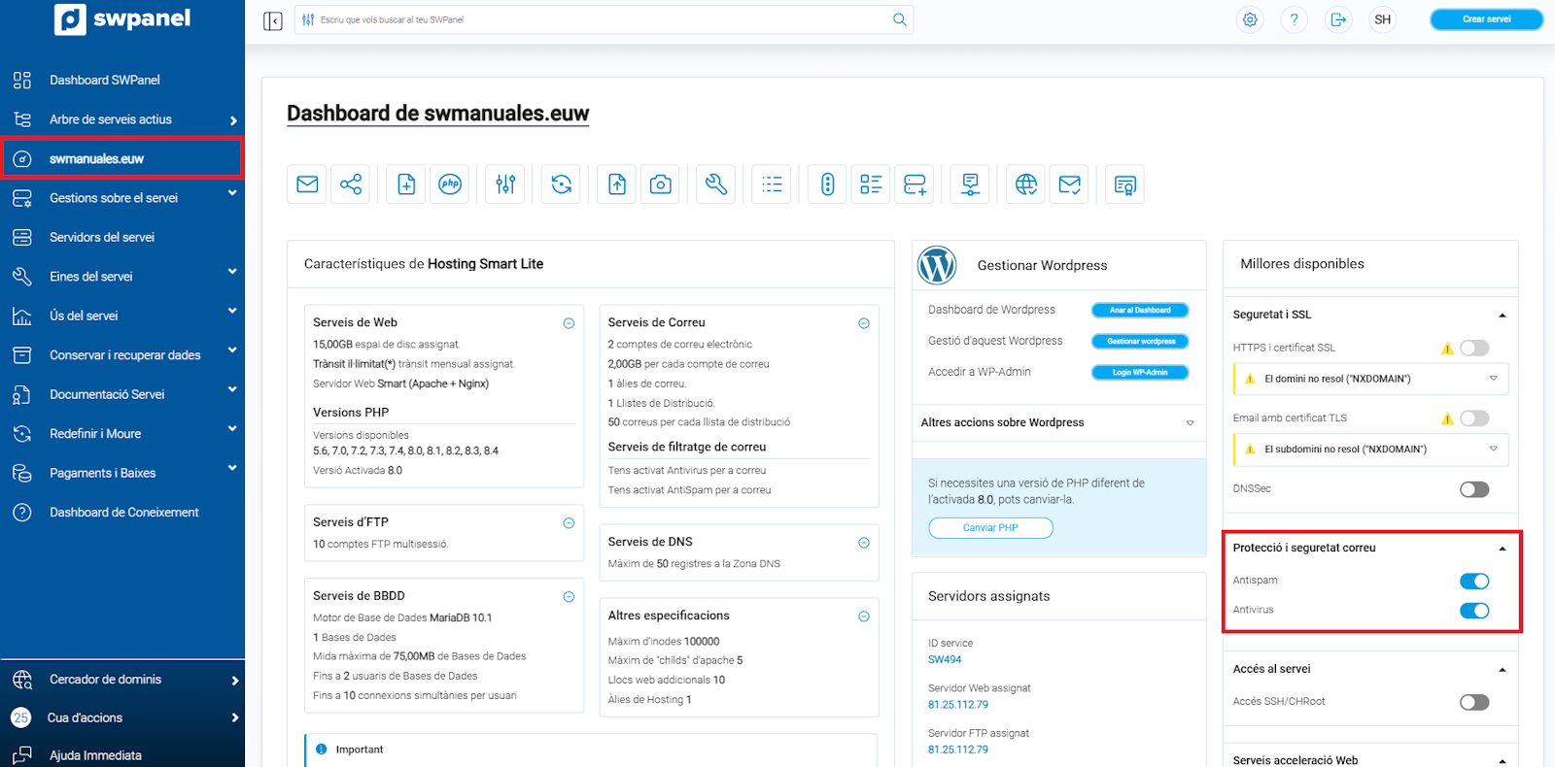Click the Crear servei button

pos(1486,19)
